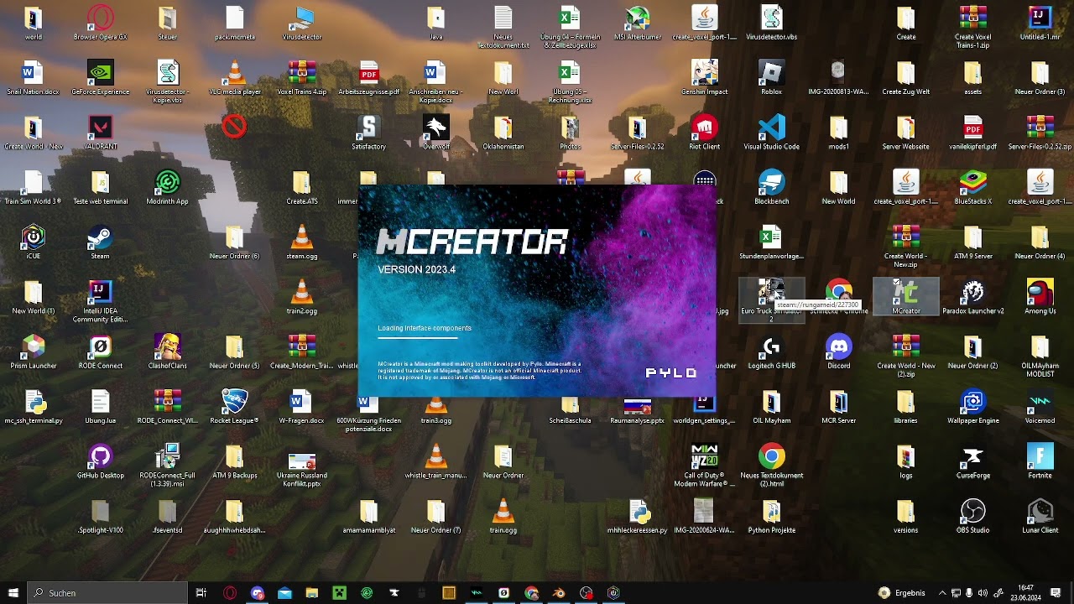Select the Ukraine Russland Konflikt.pptx file
Viewport: 1074px width, 604px height.
[301, 470]
